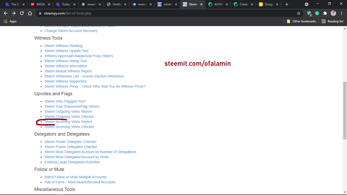Open Steem Power Delegator Checker link
Image resolution: width=347 pixels, height=195 pixels.
tap(70, 142)
